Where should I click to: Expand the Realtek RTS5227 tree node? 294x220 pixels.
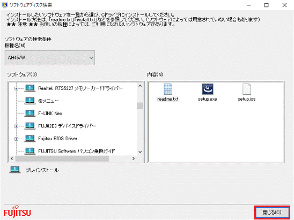pyautogui.click(x=16, y=88)
